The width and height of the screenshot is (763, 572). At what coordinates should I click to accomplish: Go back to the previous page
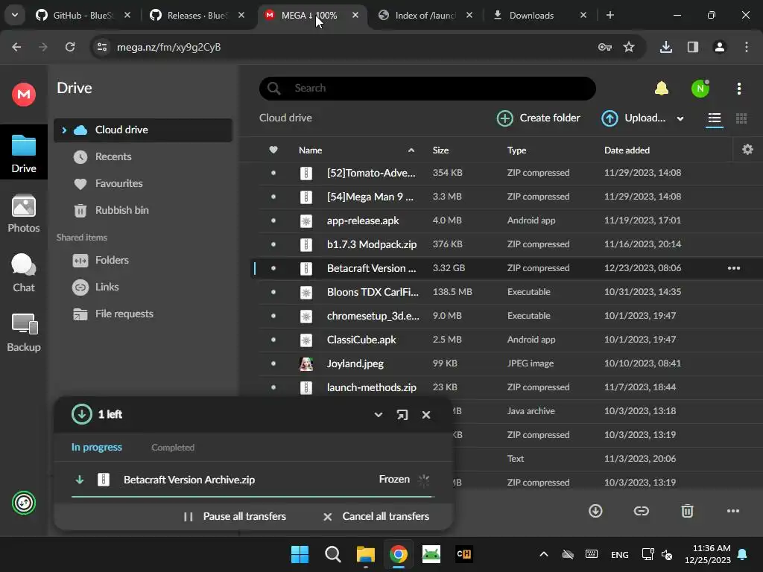16,47
